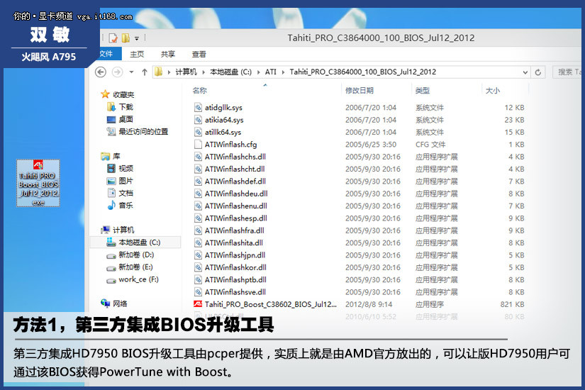Click the Properties icon in quick access toolbar
Screen dimensions: 585x390
[113, 38]
